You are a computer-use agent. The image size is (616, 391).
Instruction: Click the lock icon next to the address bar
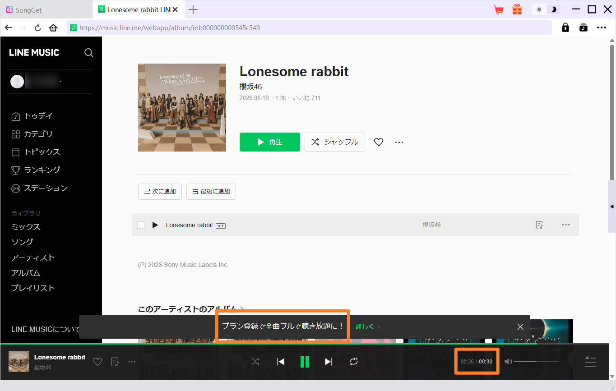click(x=565, y=28)
